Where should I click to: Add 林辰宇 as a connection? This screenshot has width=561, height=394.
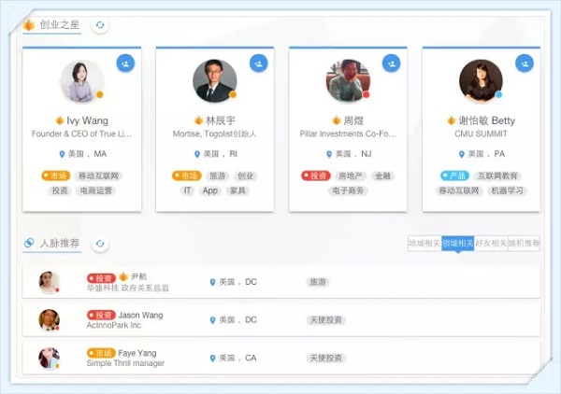(259, 63)
